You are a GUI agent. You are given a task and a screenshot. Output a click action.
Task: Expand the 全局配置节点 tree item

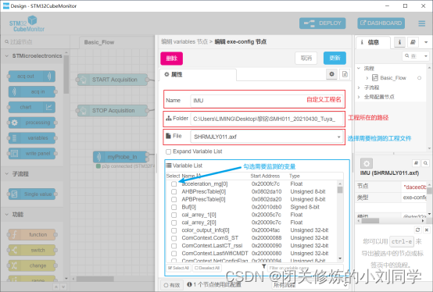359,97
